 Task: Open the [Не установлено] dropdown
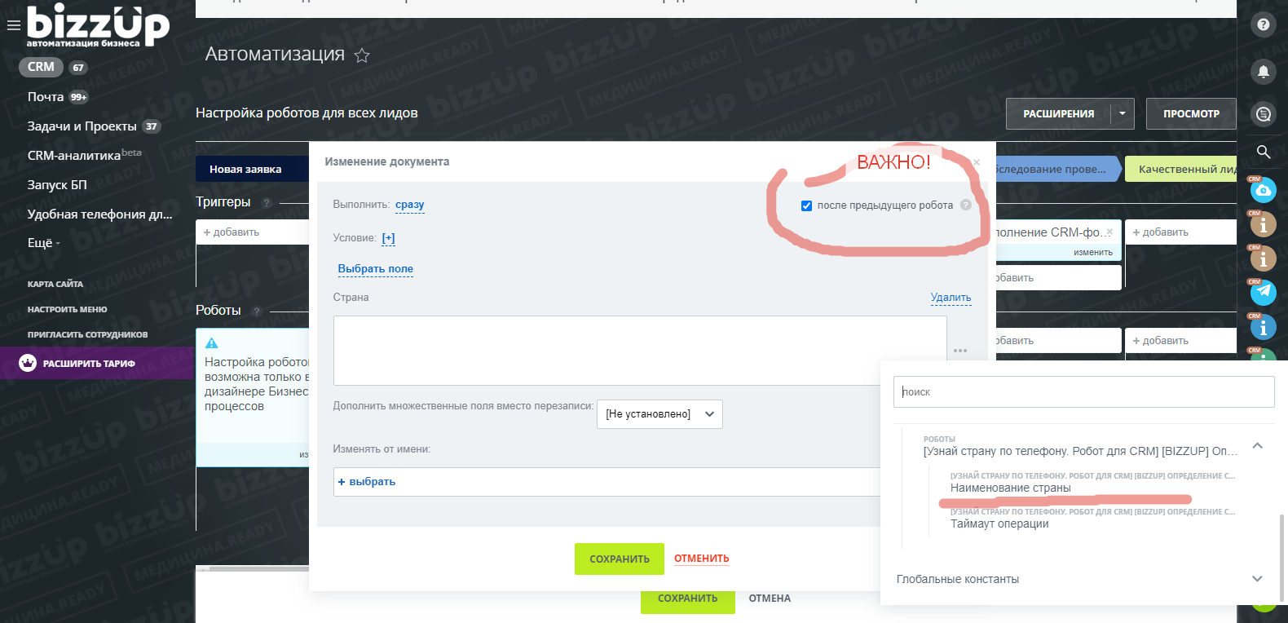pos(659,414)
